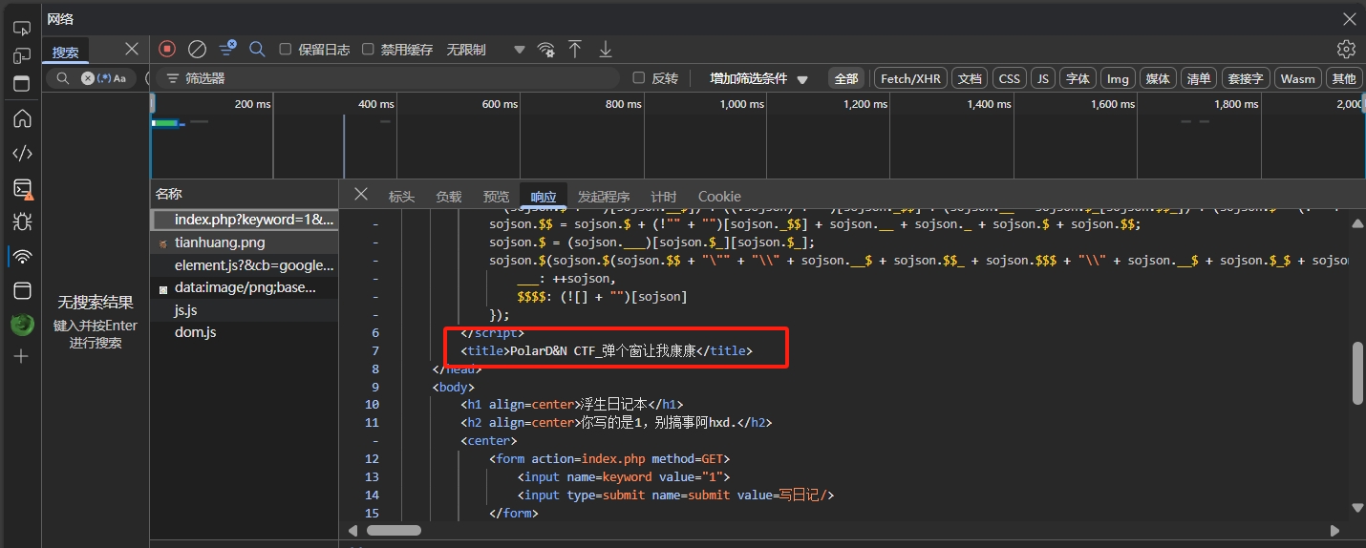Screen dimensions: 1366x548
Task: Click the green swirl extension icon
Action: [21, 325]
